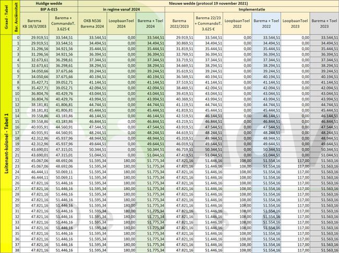Select Barema + CommandoT. value in row 18 under BIP A-015
This screenshot has height=253, width=339.
coord(64,138)
